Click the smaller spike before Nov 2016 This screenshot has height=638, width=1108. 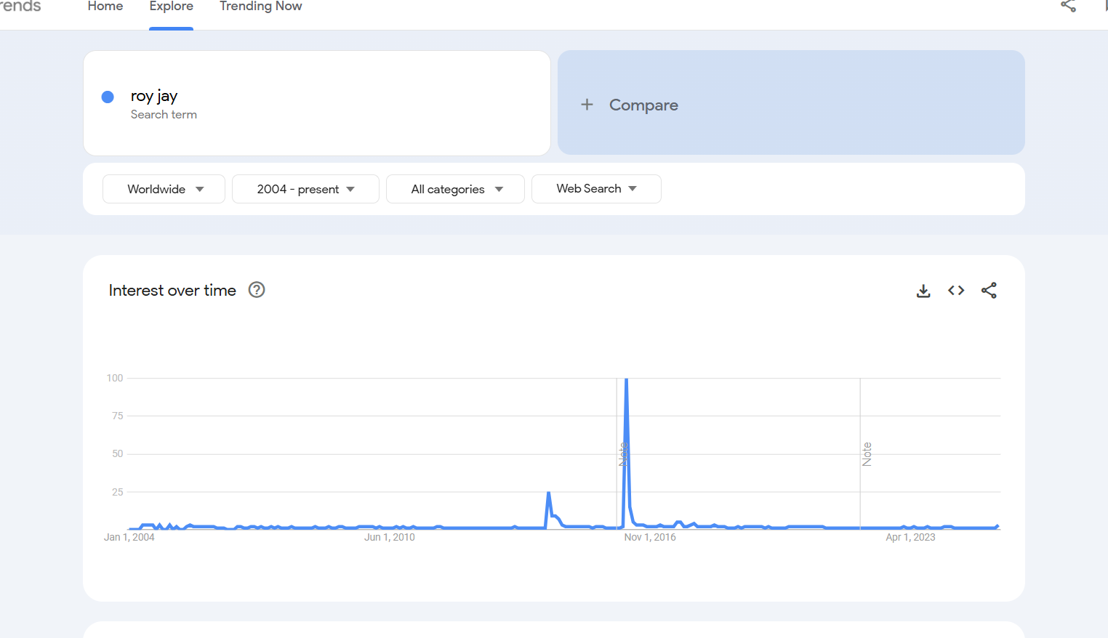pos(549,493)
